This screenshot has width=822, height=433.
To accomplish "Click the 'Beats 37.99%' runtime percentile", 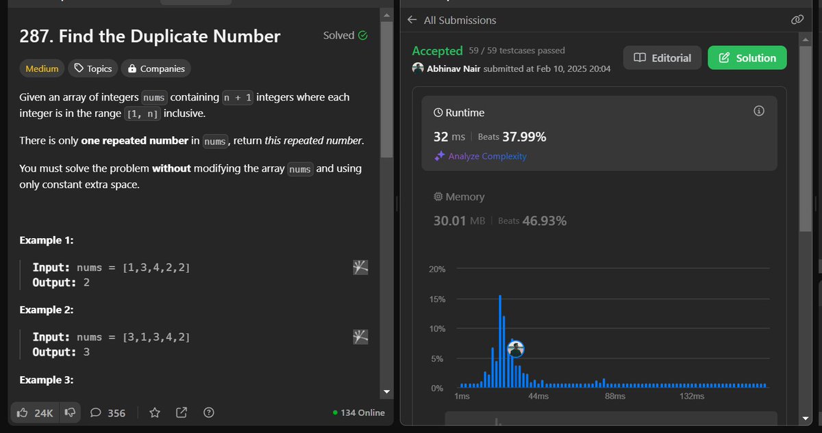I will (x=512, y=136).
